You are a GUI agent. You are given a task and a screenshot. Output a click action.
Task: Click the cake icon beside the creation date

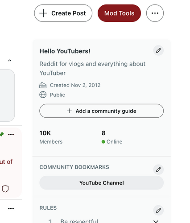click(43, 85)
